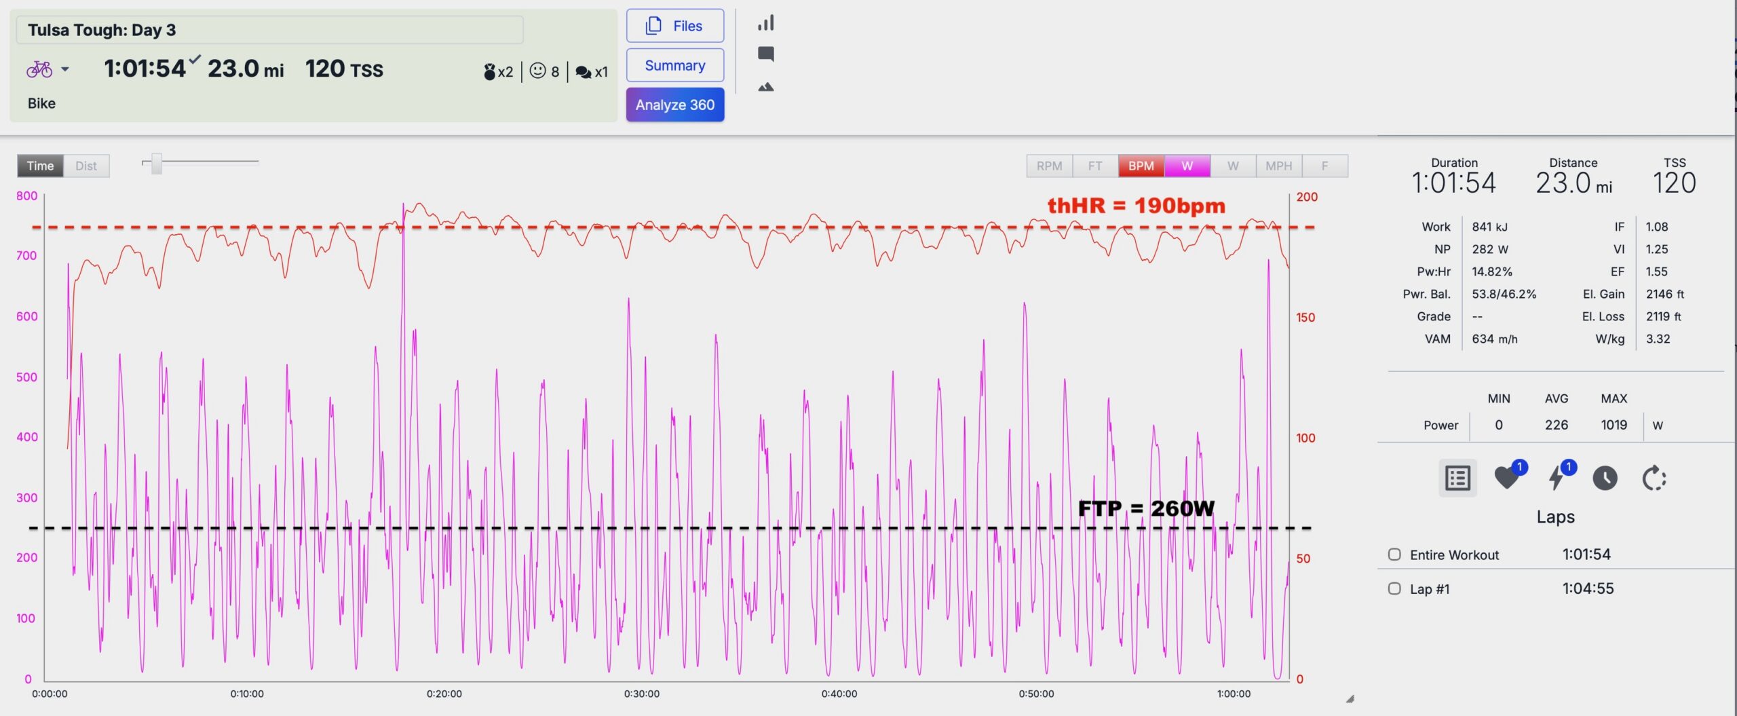1737x716 pixels.
Task: Check the Lap #1 checkbox
Action: 1394,588
